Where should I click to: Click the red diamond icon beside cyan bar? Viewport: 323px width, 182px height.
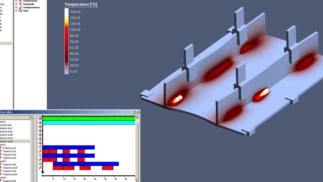point(40,123)
